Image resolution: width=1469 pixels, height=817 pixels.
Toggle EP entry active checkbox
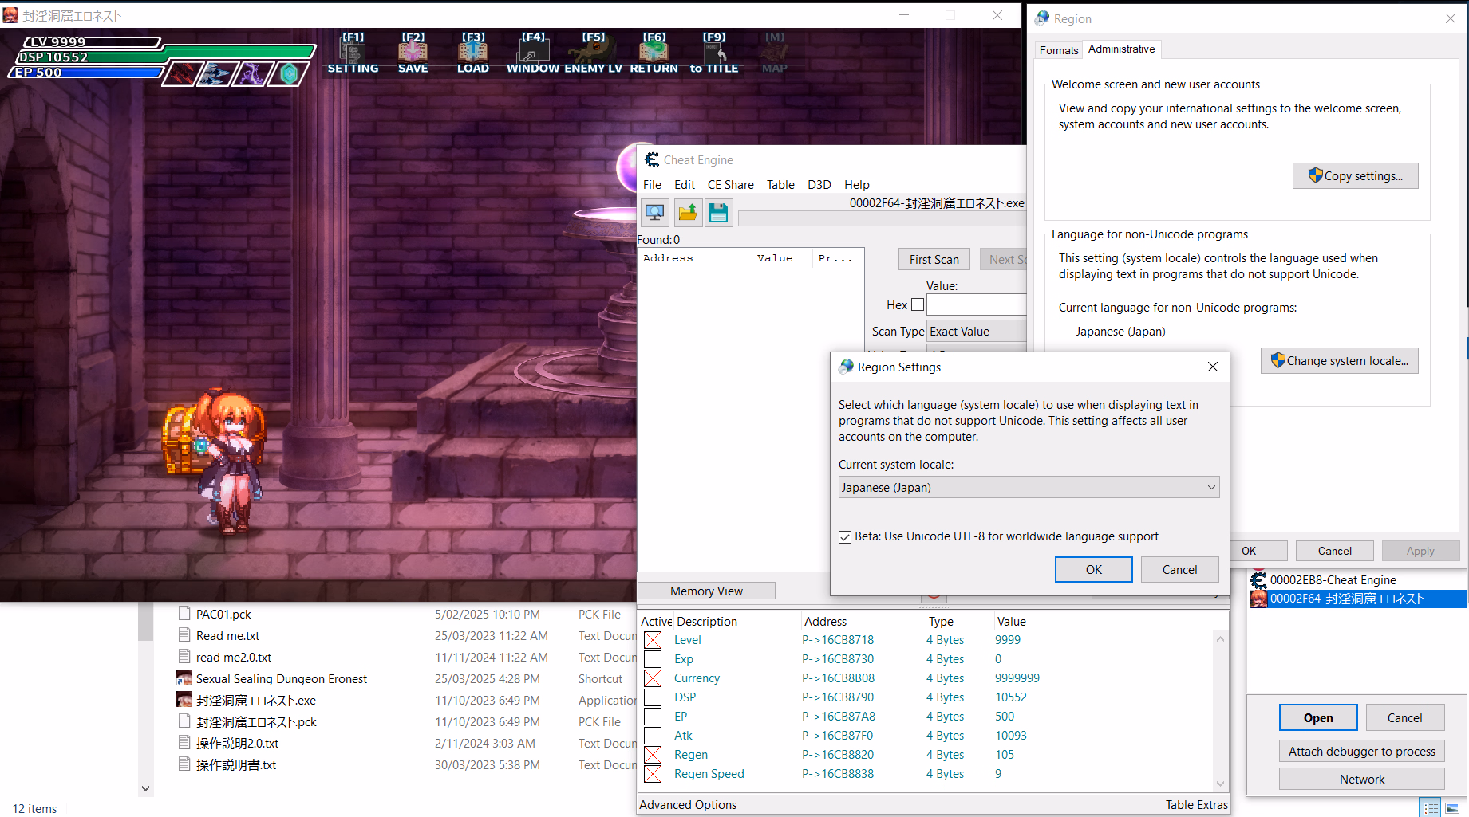653,717
